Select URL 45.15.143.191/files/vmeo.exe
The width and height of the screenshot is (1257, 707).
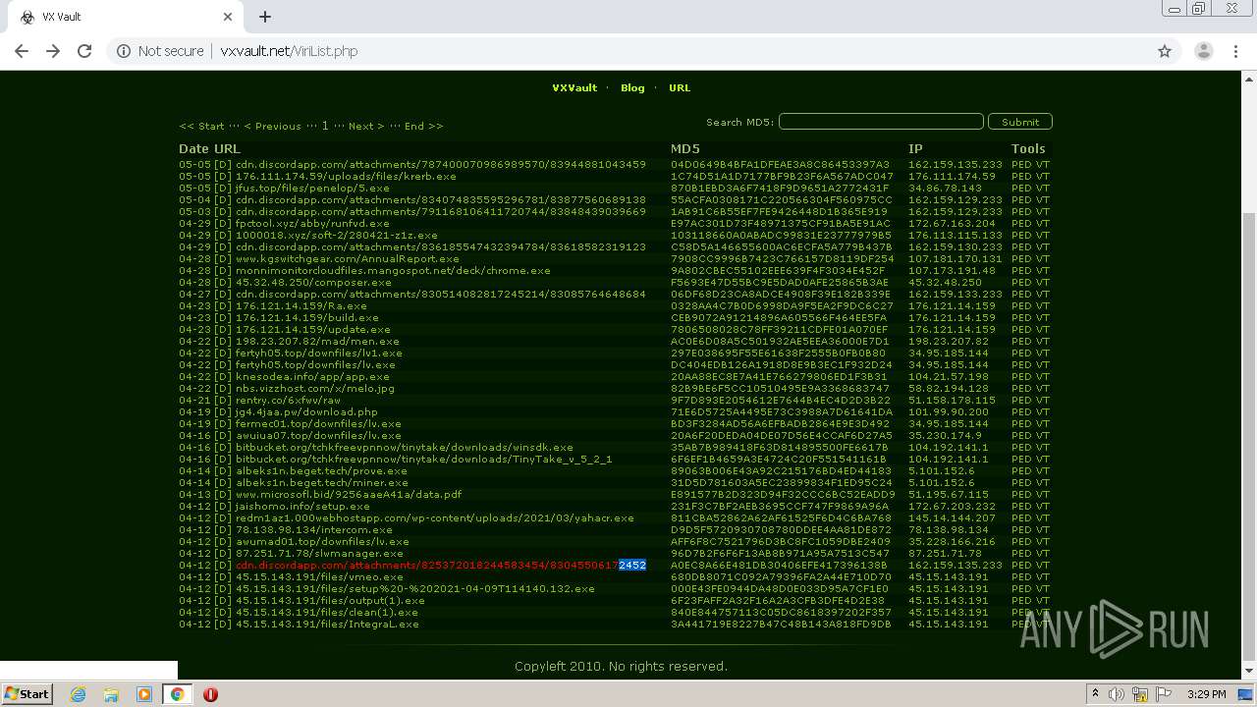(319, 576)
